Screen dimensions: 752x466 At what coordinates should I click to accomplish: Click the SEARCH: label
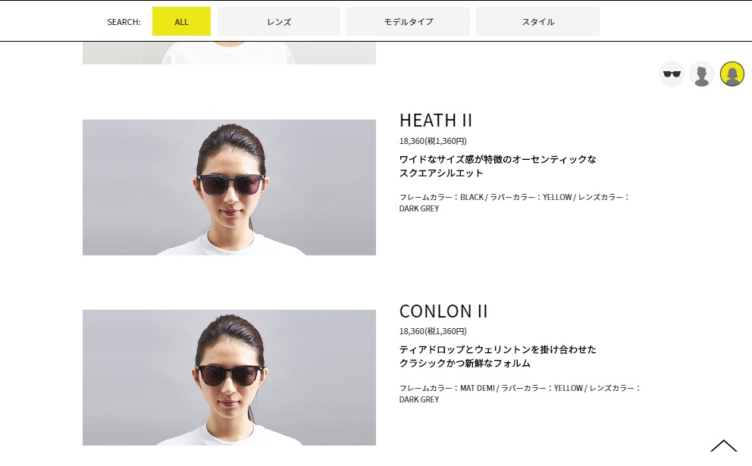click(x=124, y=22)
